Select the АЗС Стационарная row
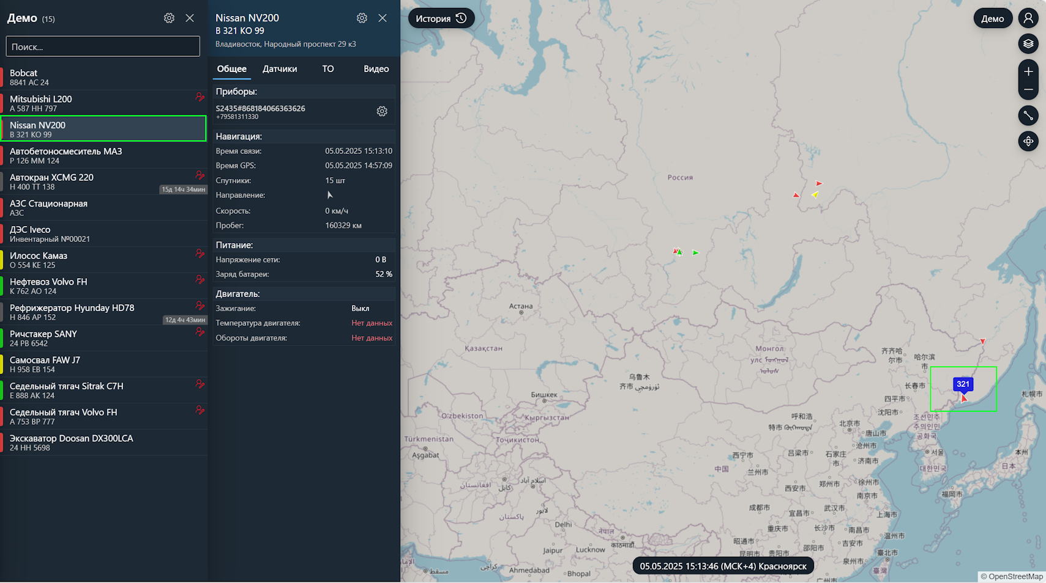Viewport: 1046px width, 583px height. point(103,208)
